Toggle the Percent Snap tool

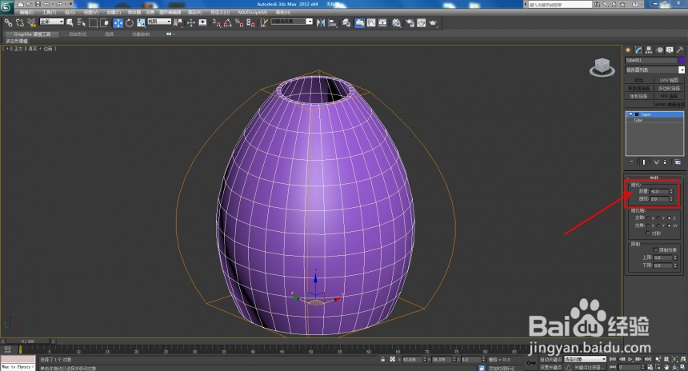[x=239, y=22]
